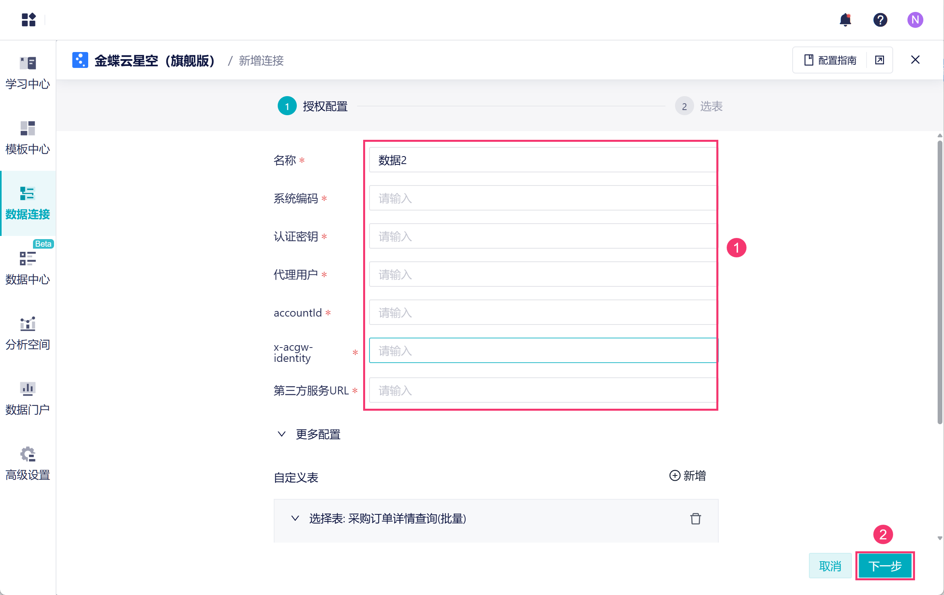
Task: Click the 第三方服务URL input field
Action: [542, 390]
